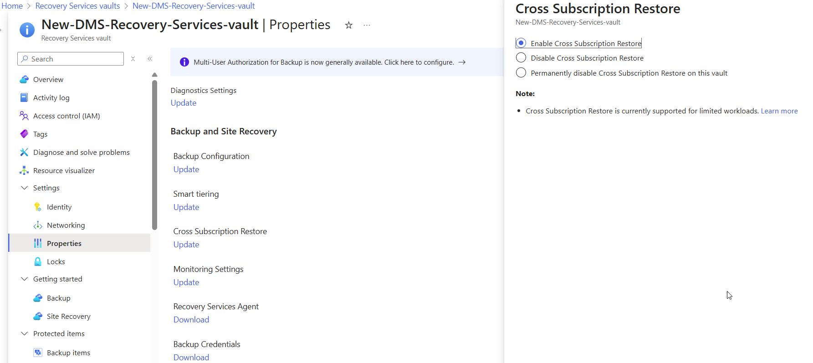Clear the sidebar search with the X icon

click(x=133, y=59)
